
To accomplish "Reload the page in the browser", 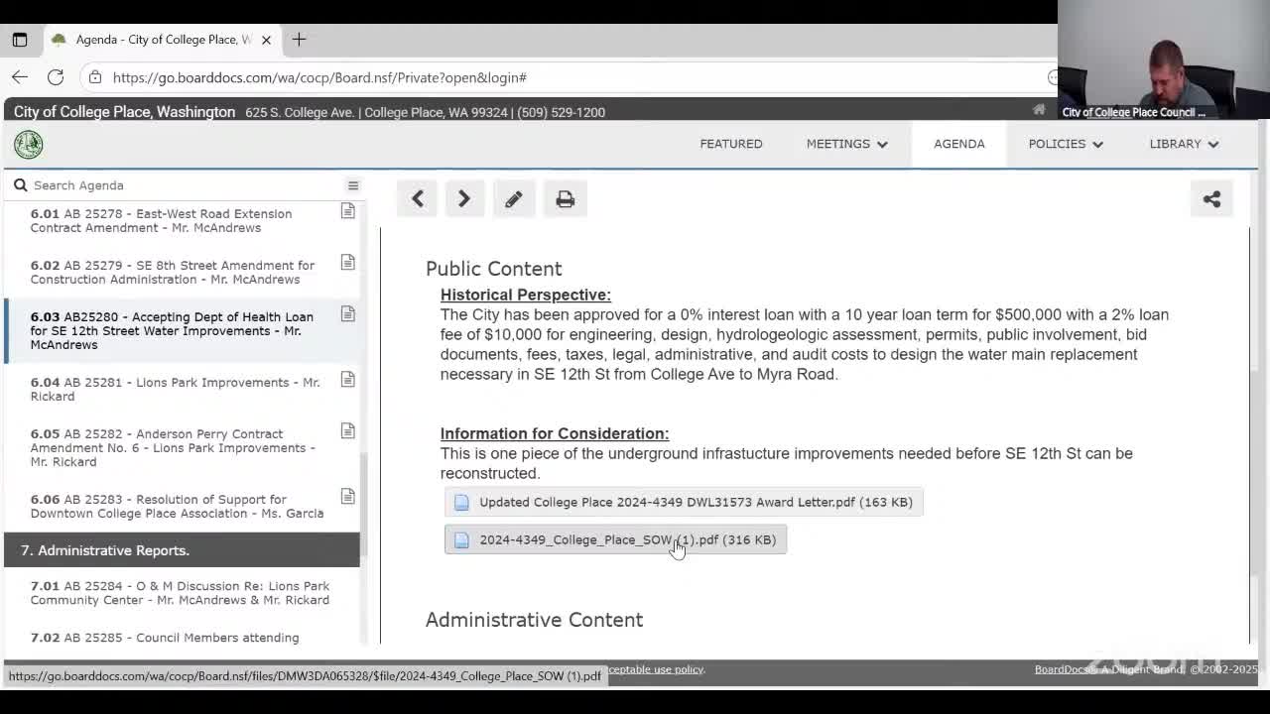I will point(56,77).
